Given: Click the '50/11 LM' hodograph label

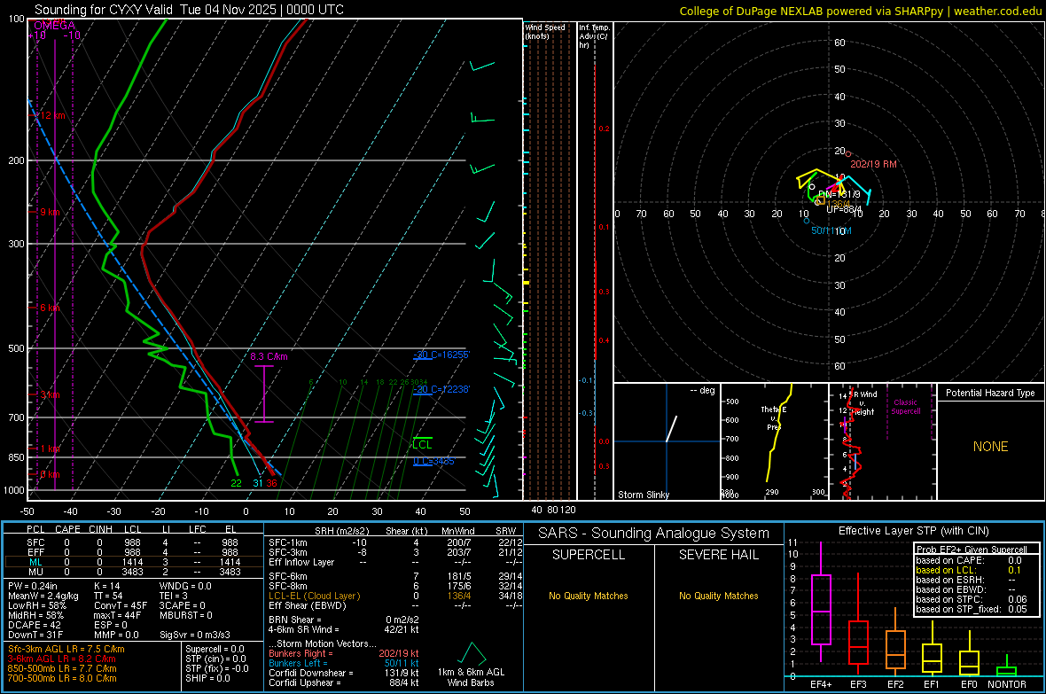Looking at the screenshot, I should pyautogui.click(x=831, y=230).
